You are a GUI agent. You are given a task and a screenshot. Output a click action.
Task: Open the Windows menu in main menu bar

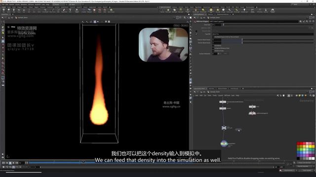(24, 4)
